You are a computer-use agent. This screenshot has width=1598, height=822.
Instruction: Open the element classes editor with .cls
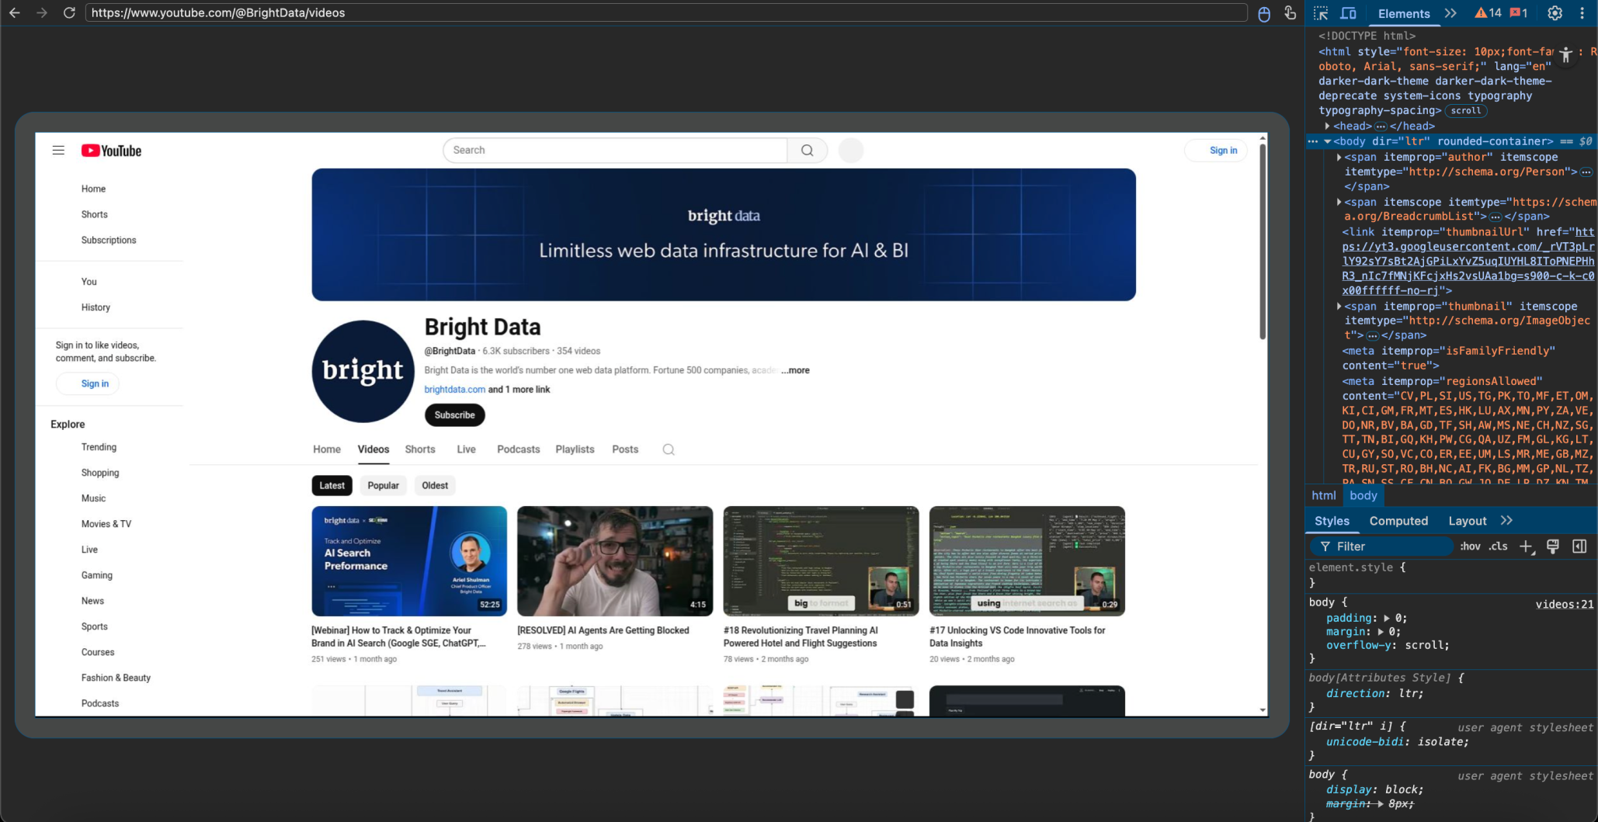tap(1496, 546)
